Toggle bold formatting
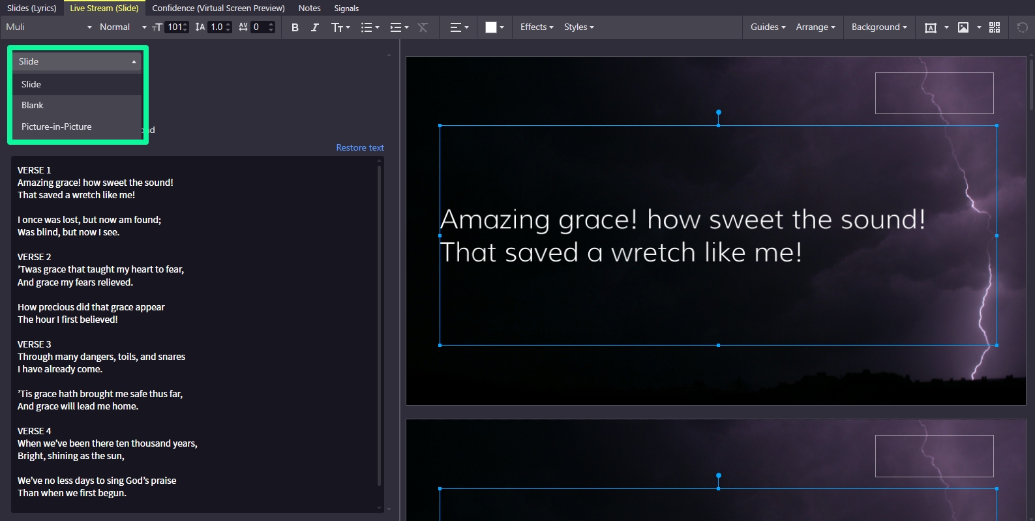Image resolution: width=1035 pixels, height=521 pixels. pyautogui.click(x=295, y=27)
